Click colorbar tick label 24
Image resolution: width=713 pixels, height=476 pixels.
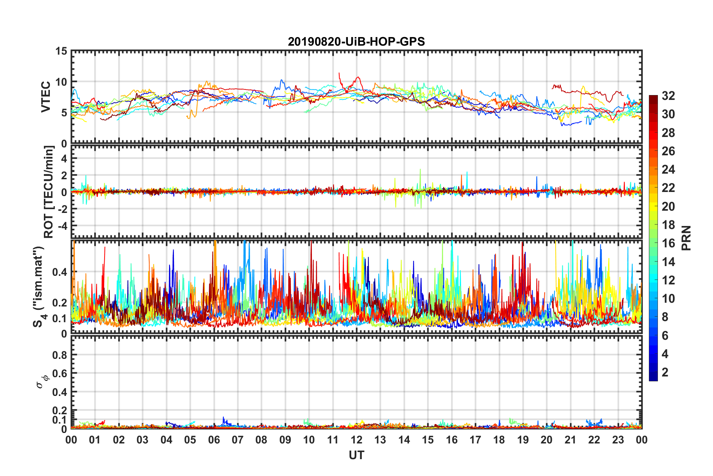click(x=668, y=170)
